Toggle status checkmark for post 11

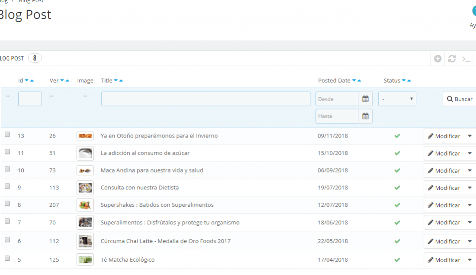click(397, 153)
